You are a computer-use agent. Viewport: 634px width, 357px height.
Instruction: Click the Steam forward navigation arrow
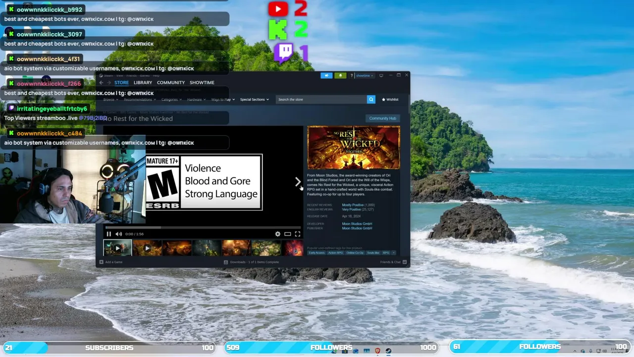click(109, 82)
